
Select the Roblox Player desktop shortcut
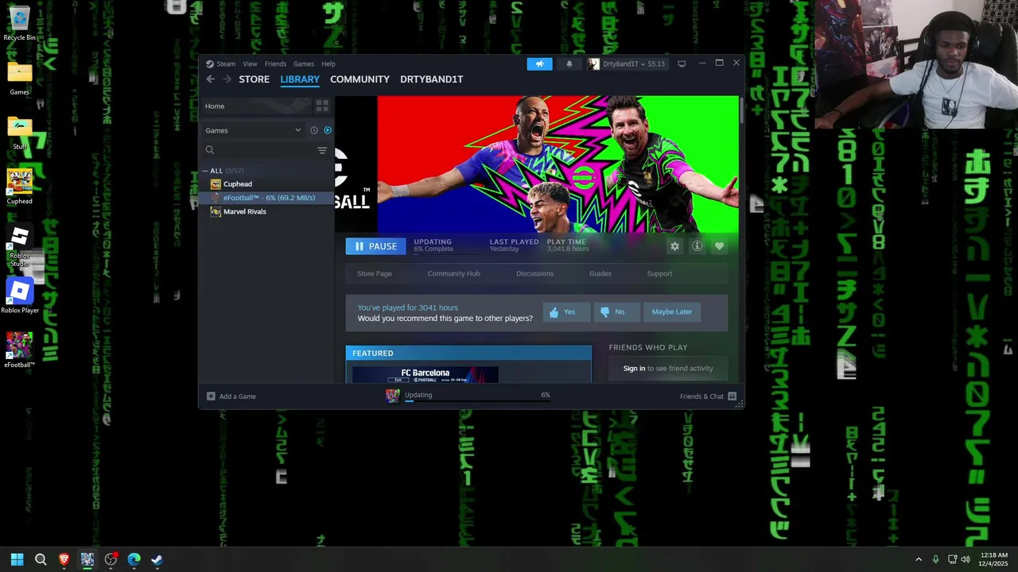19,296
